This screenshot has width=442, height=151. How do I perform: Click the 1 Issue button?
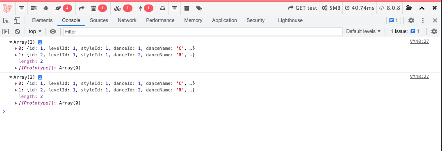pyautogui.click(x=405, y=31)
